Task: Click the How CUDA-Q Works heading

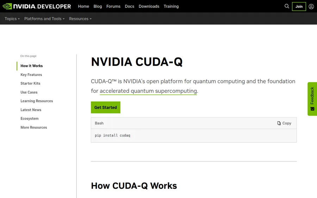Action: coord(134,186)
